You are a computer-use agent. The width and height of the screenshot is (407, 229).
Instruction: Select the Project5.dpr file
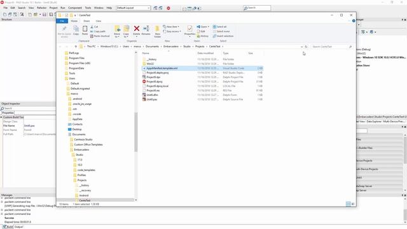(x=202, y=77)
